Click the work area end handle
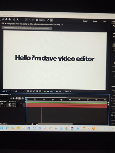This screenshot has width=115, height=153. point(67,98)
